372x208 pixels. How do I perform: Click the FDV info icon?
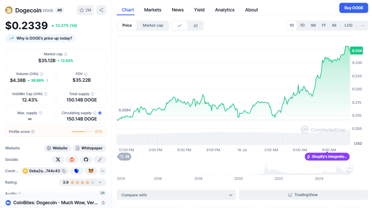(x=86, y=74)
